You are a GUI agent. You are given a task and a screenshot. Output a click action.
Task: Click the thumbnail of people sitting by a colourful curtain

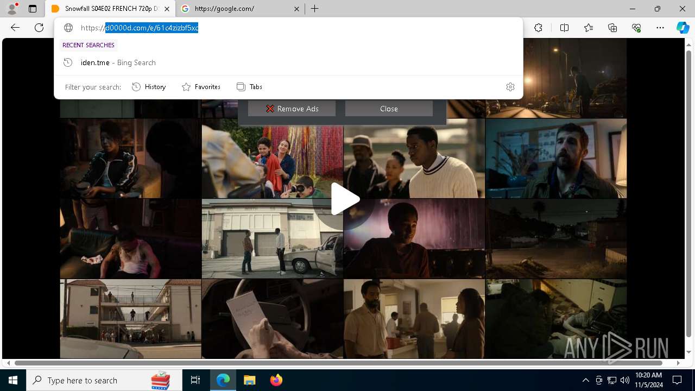point(273,159)
